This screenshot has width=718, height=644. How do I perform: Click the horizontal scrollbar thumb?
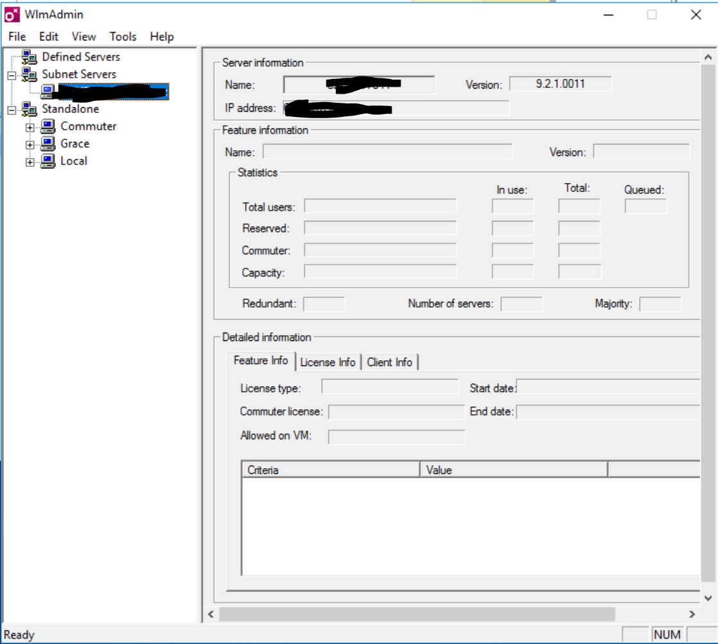point(417,614)
